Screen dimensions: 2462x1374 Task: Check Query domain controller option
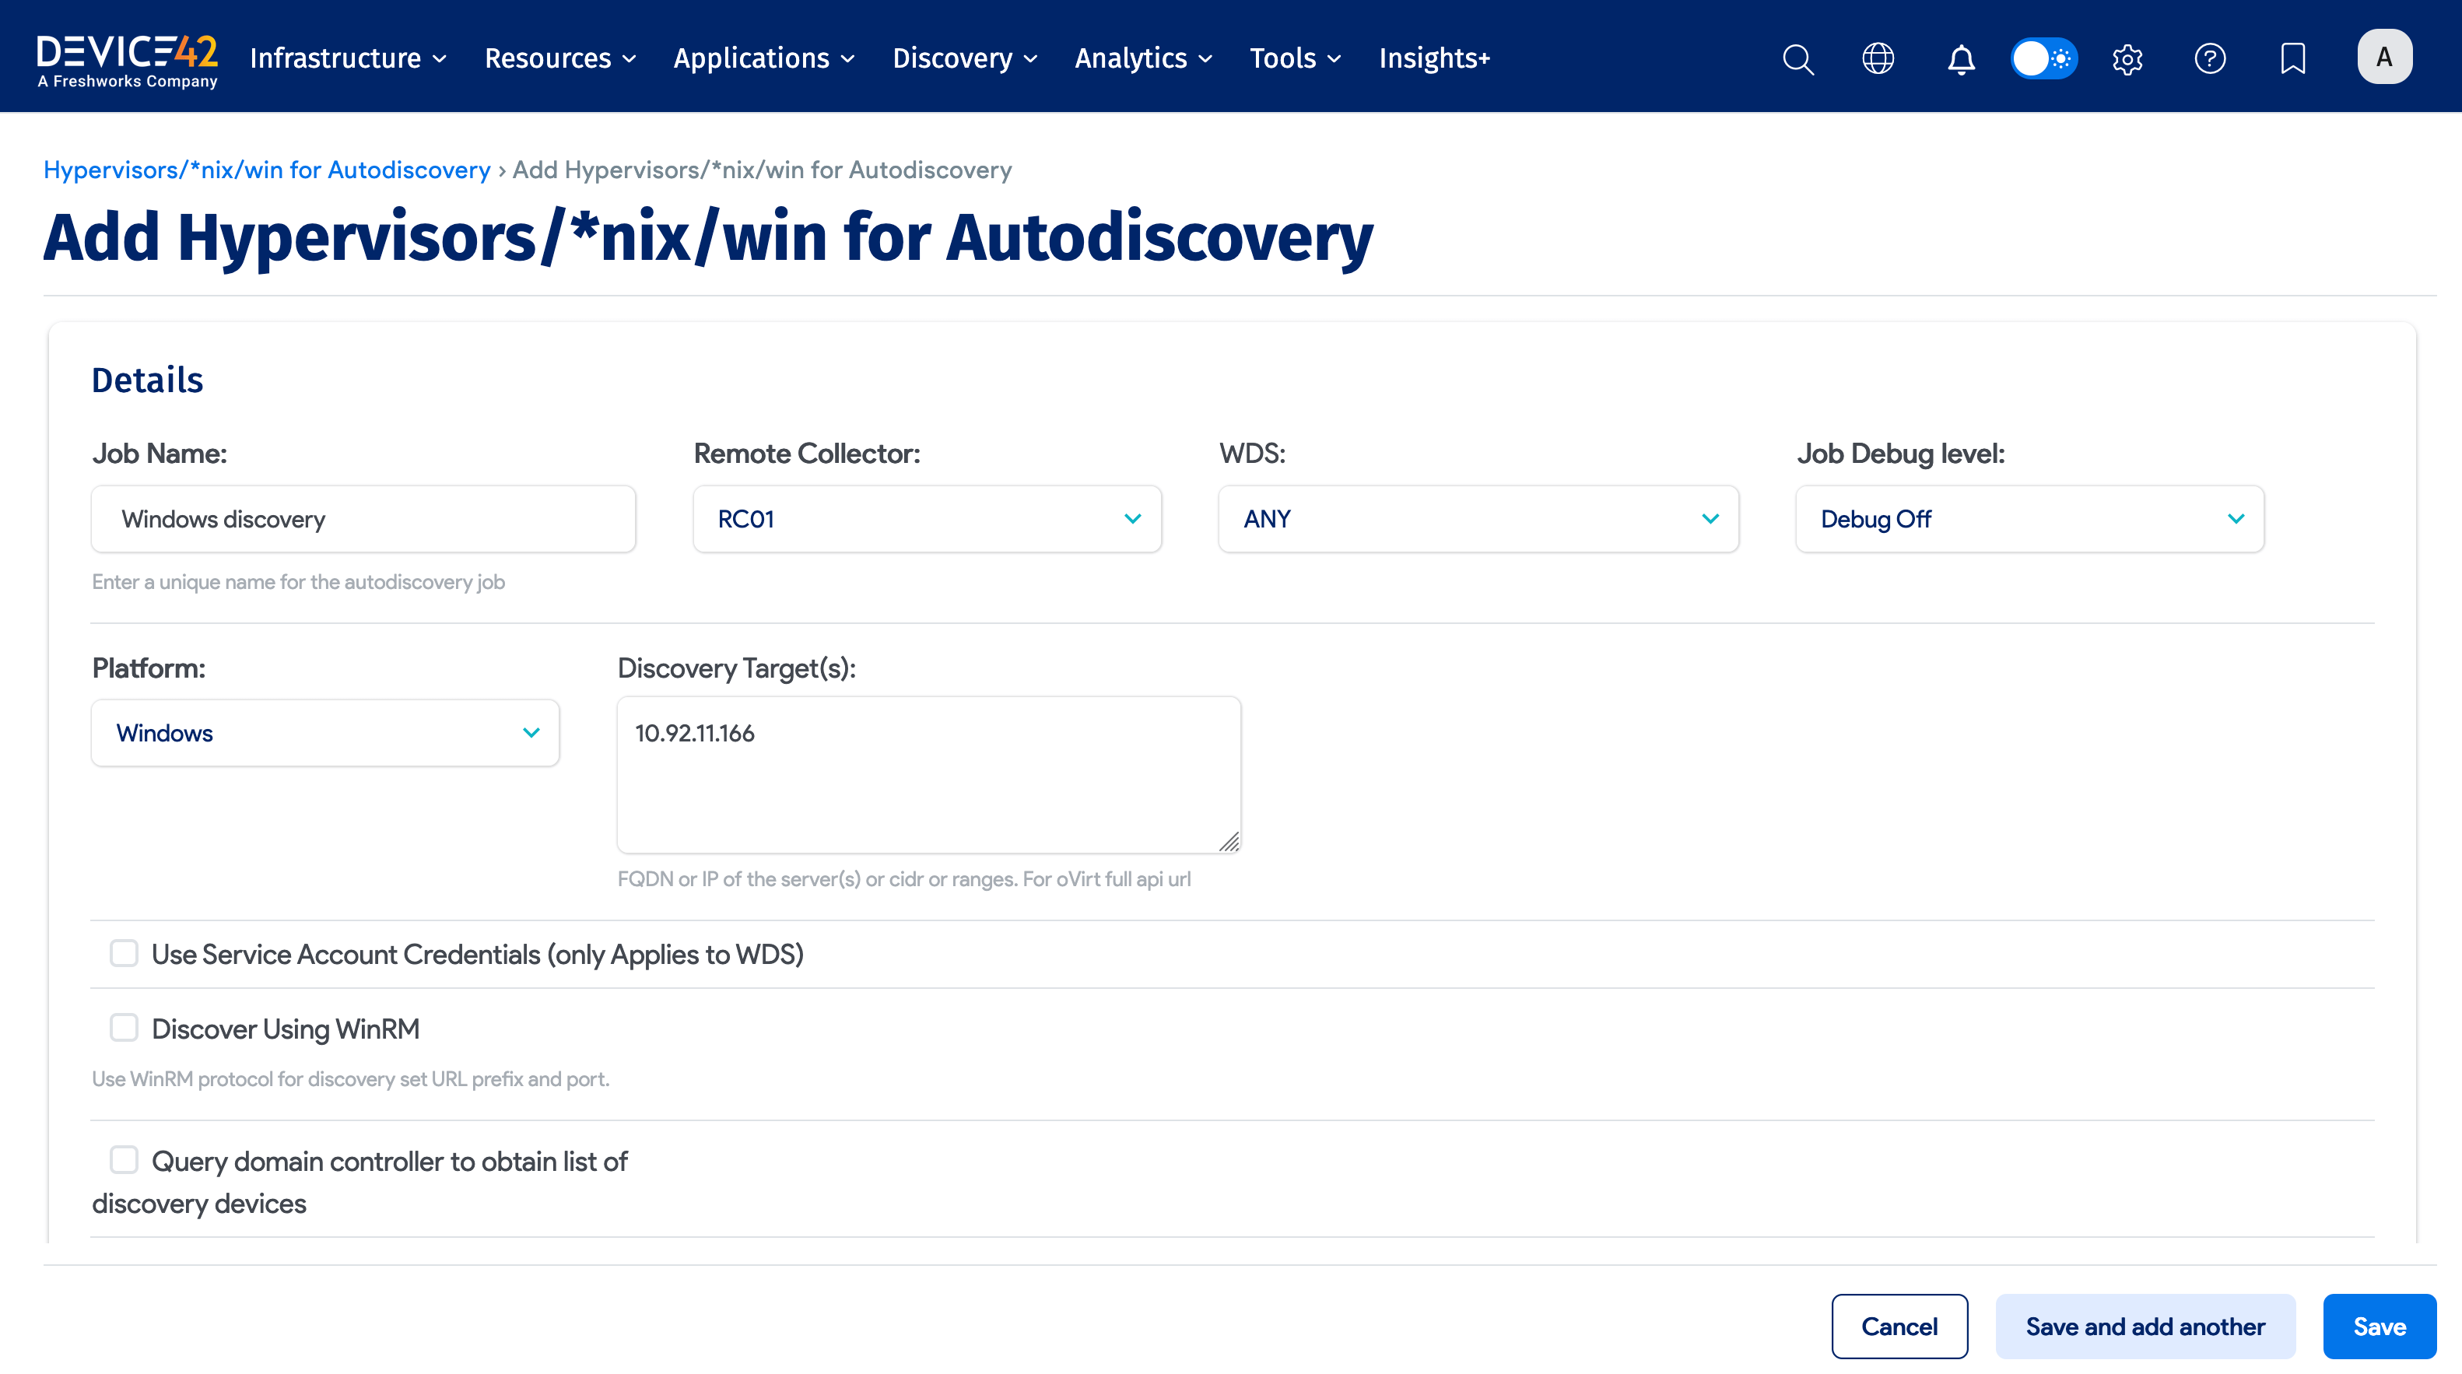point(123,1159)
